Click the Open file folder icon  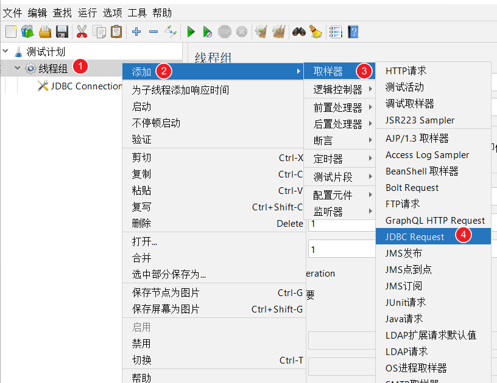(x=45, y=32)
